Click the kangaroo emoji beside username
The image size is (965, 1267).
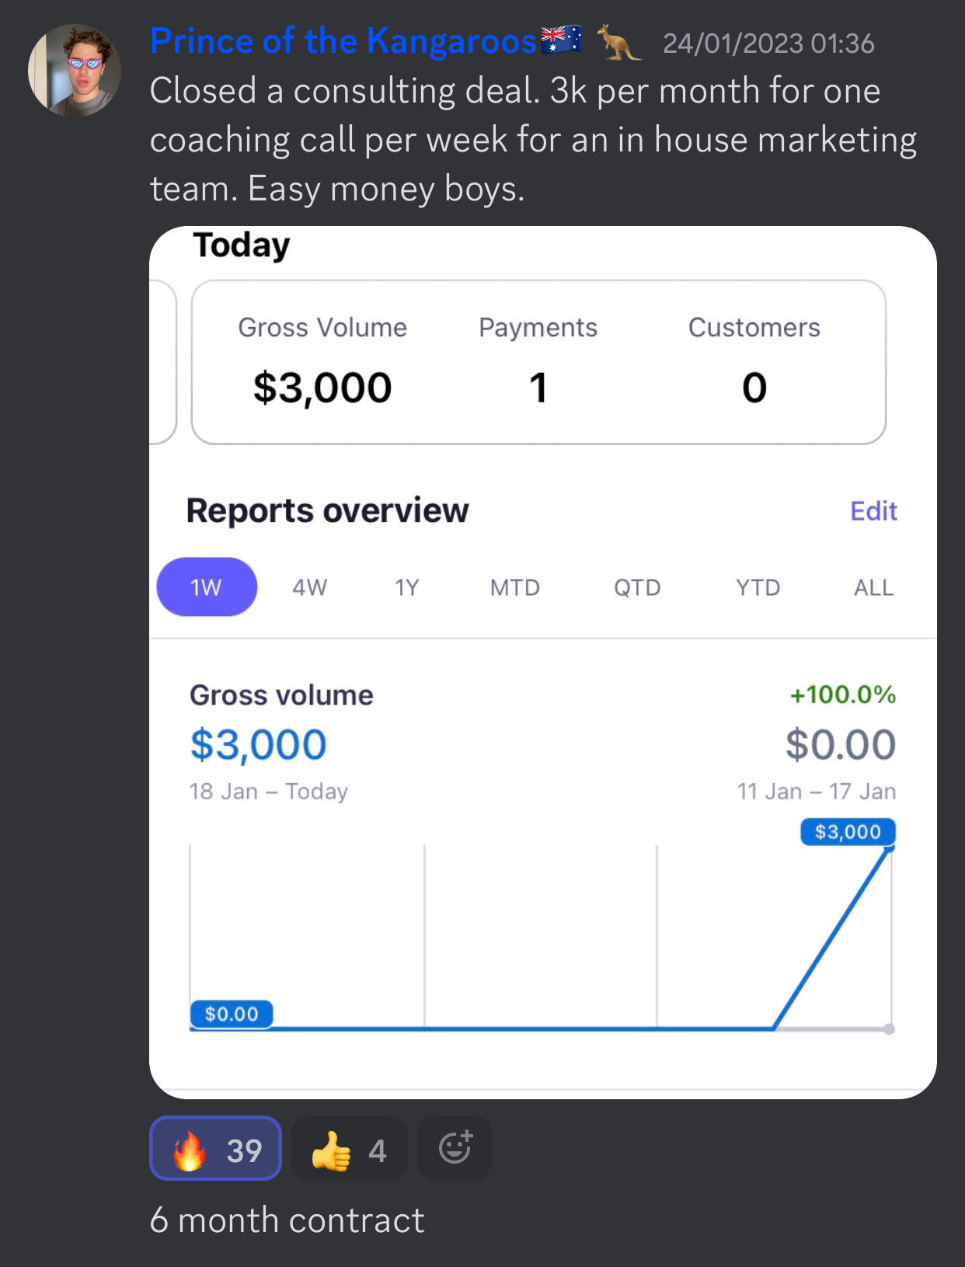pyautogui.click(x=618, y=43)
